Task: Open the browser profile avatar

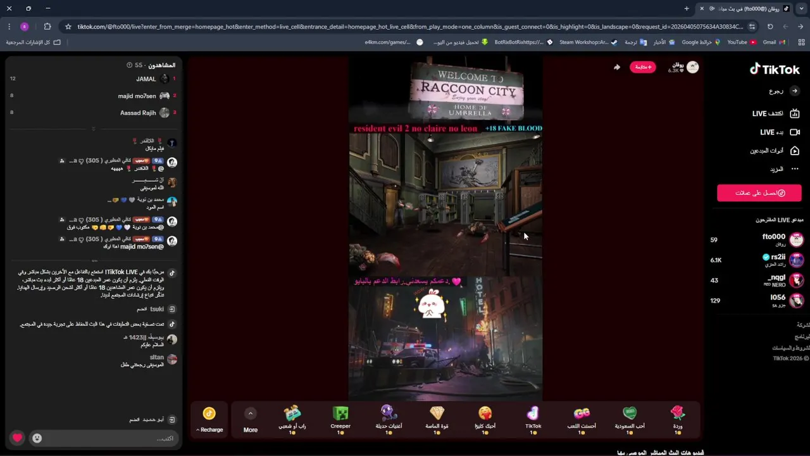Action: click(x=25, y=27)
